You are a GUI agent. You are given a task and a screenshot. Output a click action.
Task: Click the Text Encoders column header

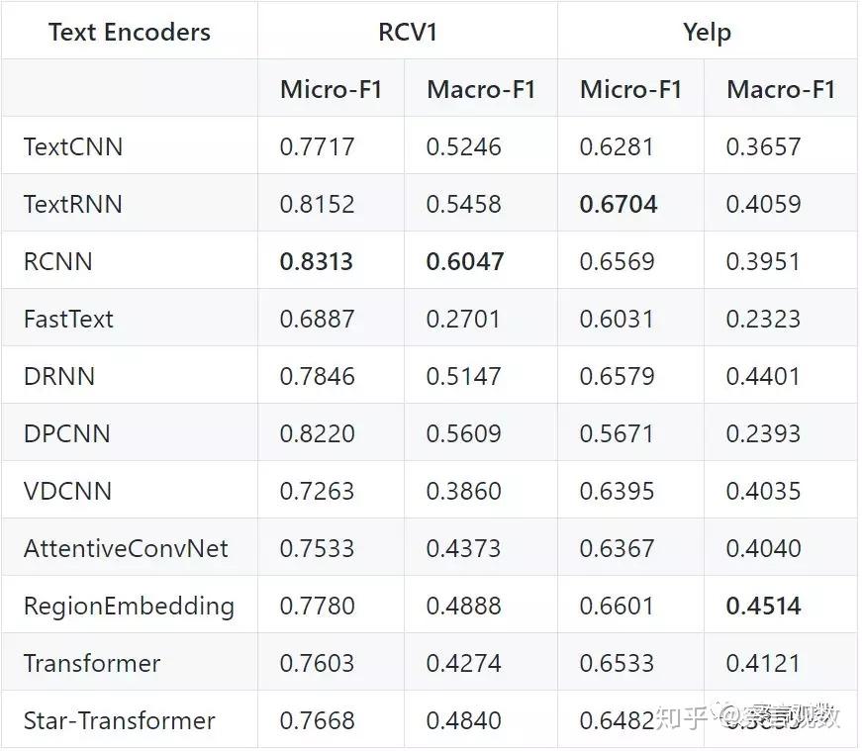coord(130,33)
